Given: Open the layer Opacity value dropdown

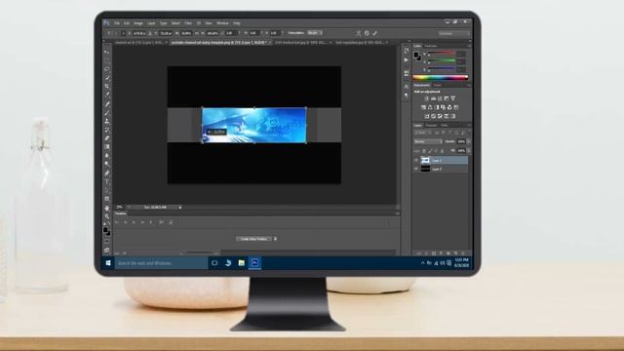Looking at the screenshot, I should 468,141.
